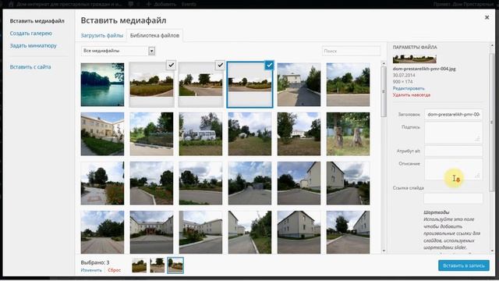This screenshot has width=499, height=281.
Task: Open 'Создать галерею' in the sidebar
Action: pyautogui.click(x=30, y=33)
